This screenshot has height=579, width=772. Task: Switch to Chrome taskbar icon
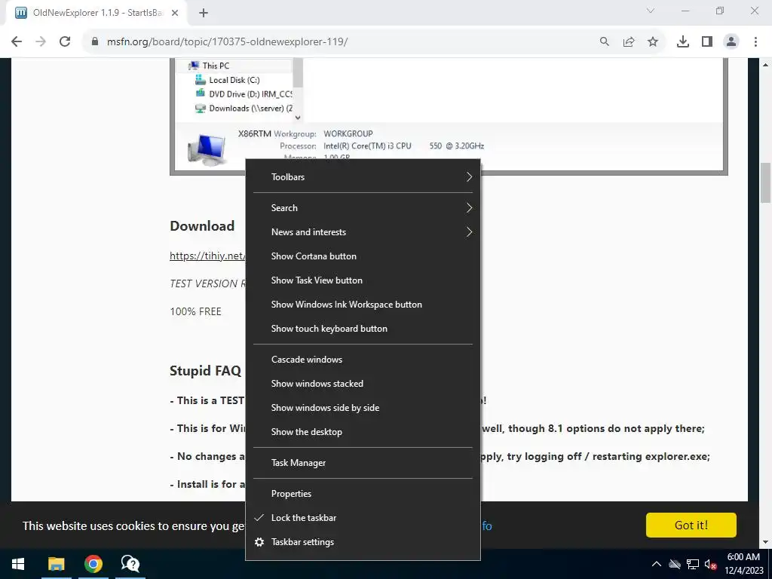point(93,564)
